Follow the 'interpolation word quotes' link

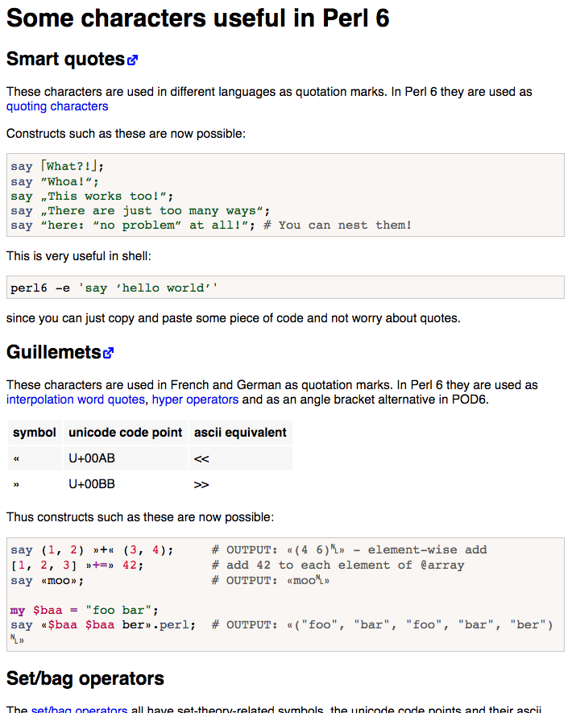pyautogui.click(x=76, y=400)
